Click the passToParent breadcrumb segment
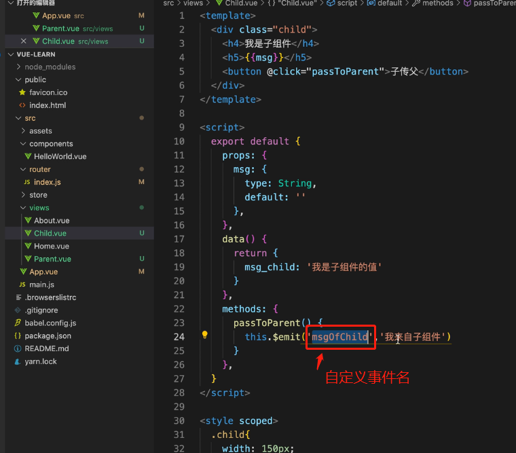This screenshot has width=516, height=453. click(x=490, y=3)
